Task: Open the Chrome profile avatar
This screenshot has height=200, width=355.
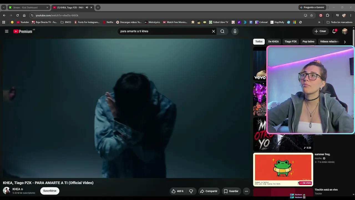Action: [344, 15]
